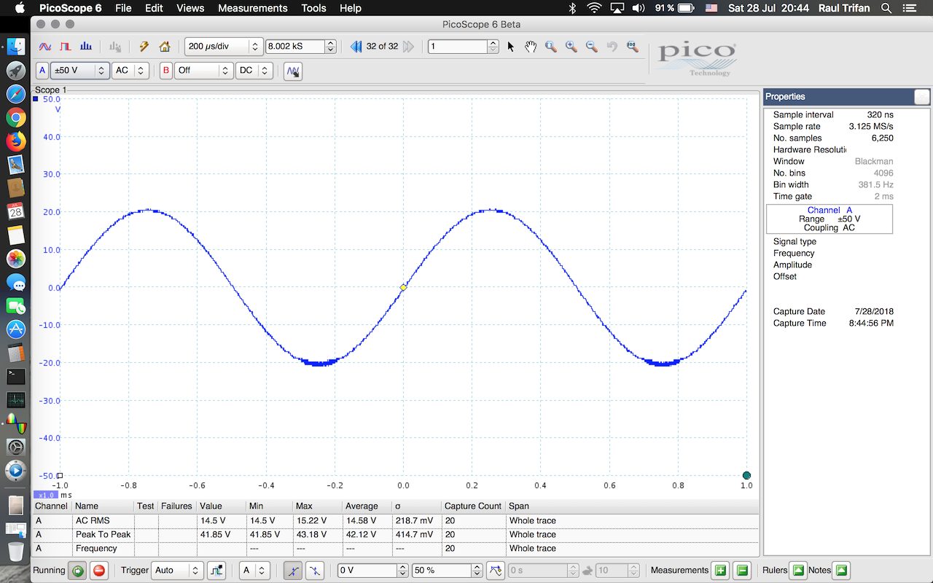Open the Edit menu
The width and height of the screenshot is (933, 583).
[154, 8]
